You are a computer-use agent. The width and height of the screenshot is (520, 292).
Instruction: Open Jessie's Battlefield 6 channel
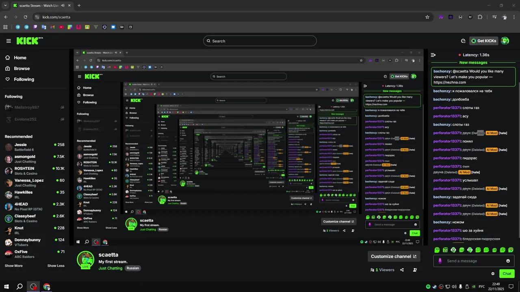pos(35,147)
